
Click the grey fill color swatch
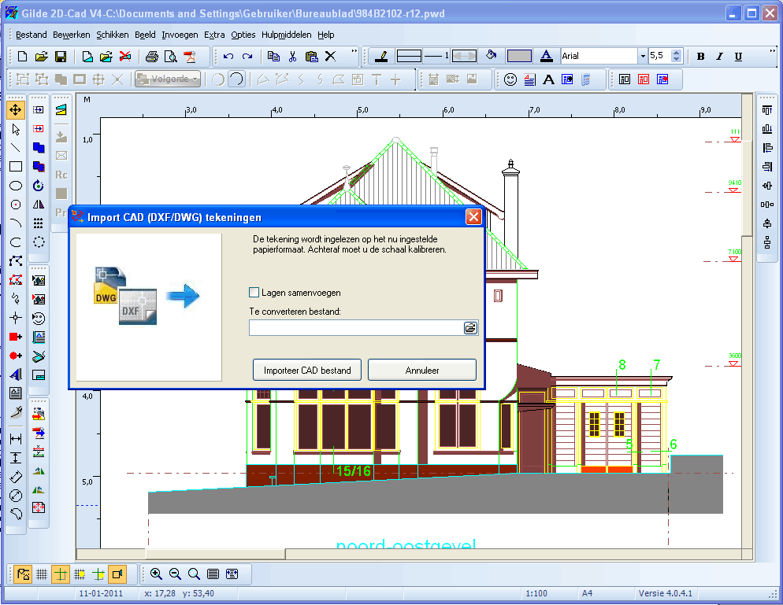[x=519, y=57]
